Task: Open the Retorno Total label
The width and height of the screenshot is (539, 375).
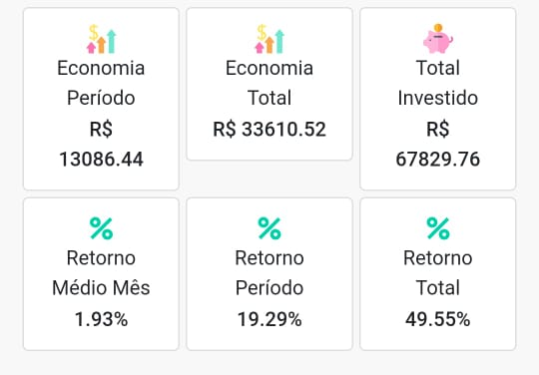Action: click(438, 272)
